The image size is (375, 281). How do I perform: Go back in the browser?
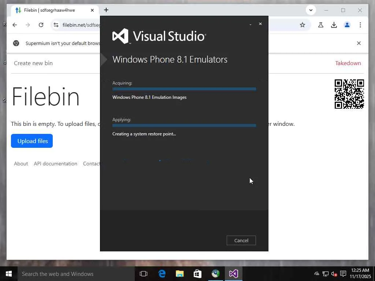(x=15, y=25)
